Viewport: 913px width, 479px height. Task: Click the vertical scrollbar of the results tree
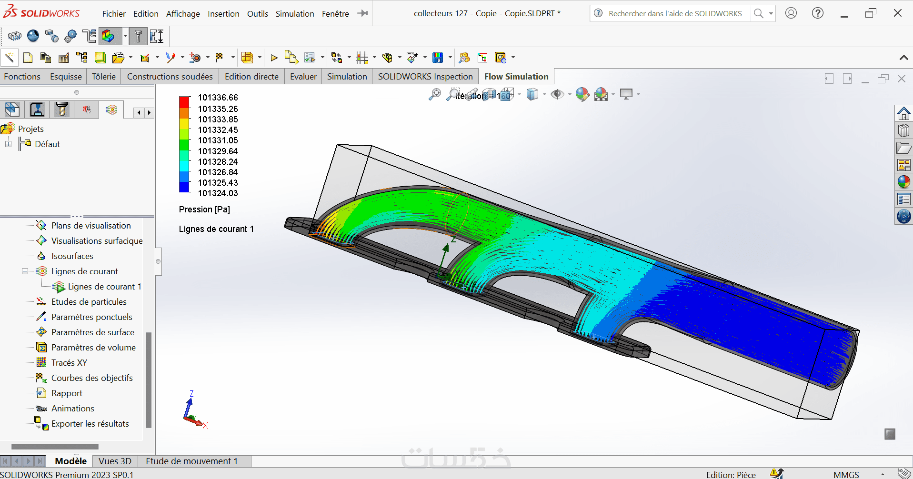pyautogui.click(x=149, y=380)
